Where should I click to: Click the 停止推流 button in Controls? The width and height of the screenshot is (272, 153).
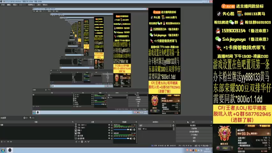coord(193,125)
